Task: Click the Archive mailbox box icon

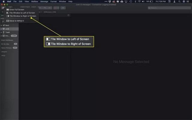Action: [x=4, y=36]
